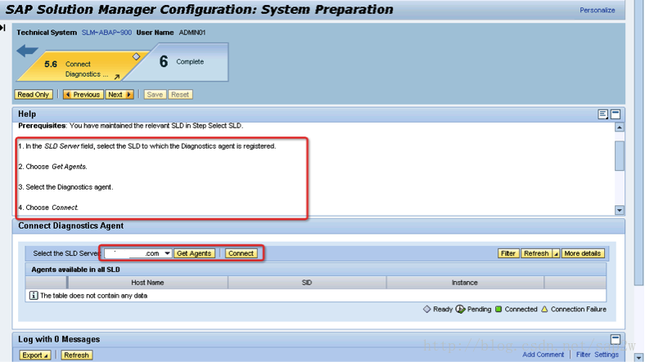Click the Filter button in agents table
645x362 pixels.
coord(508,253)
